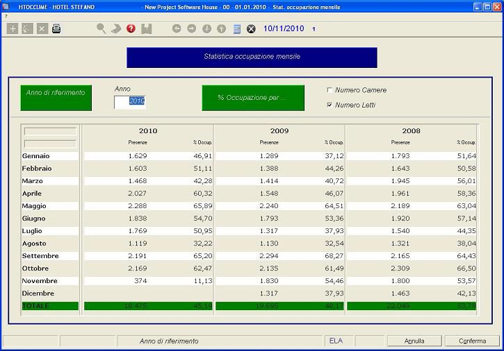Click the printer icon in the toolbar
The height and width of the screenshot is (351, 504).
tap(56, 29)
